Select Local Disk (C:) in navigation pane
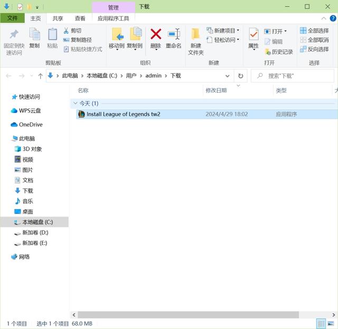The image size is (338, 329). 37,222
